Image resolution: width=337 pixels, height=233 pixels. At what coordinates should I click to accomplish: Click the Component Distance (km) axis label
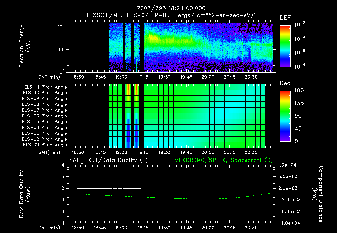coord(318,194)
